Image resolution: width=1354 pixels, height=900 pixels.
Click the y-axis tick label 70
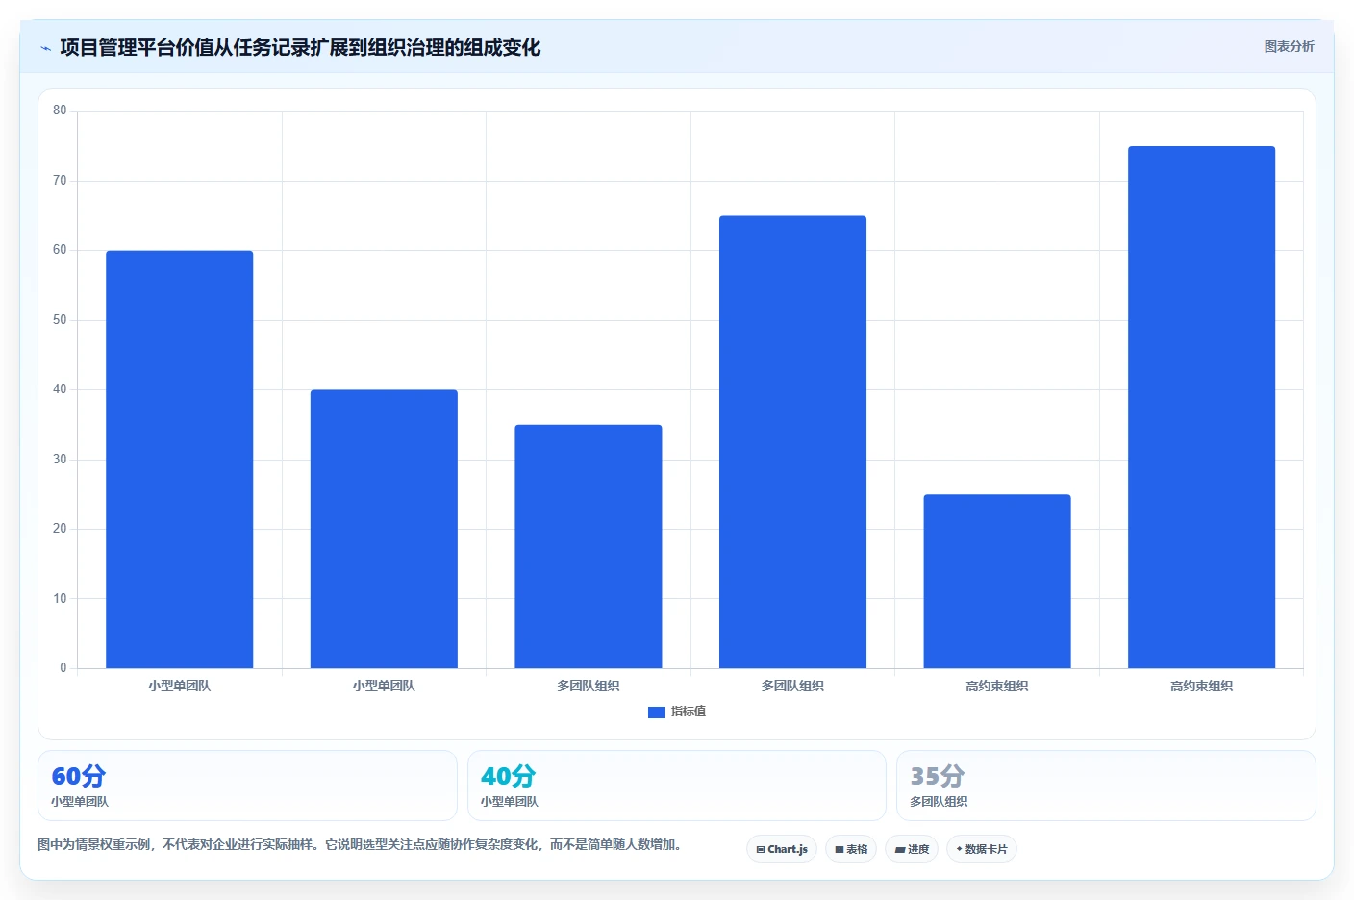coord(60,181)
